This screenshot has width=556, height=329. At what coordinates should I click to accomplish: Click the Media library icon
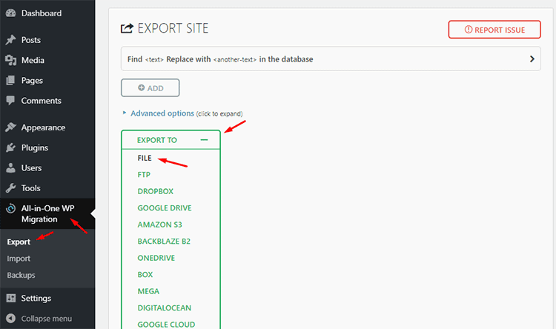(10, 60)
